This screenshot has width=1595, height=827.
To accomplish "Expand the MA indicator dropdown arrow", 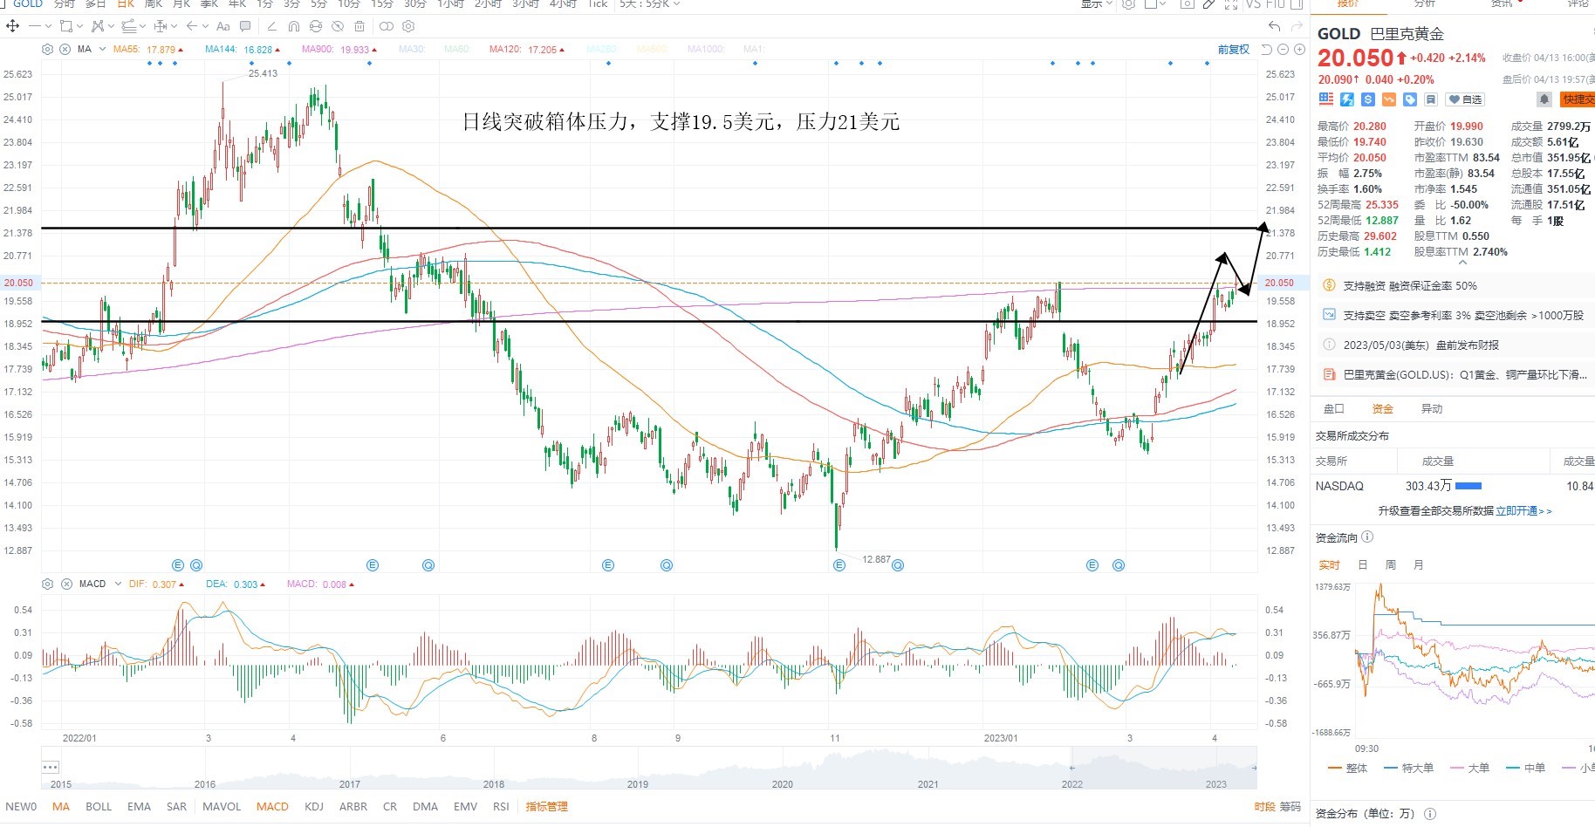I will pos(102,49).
